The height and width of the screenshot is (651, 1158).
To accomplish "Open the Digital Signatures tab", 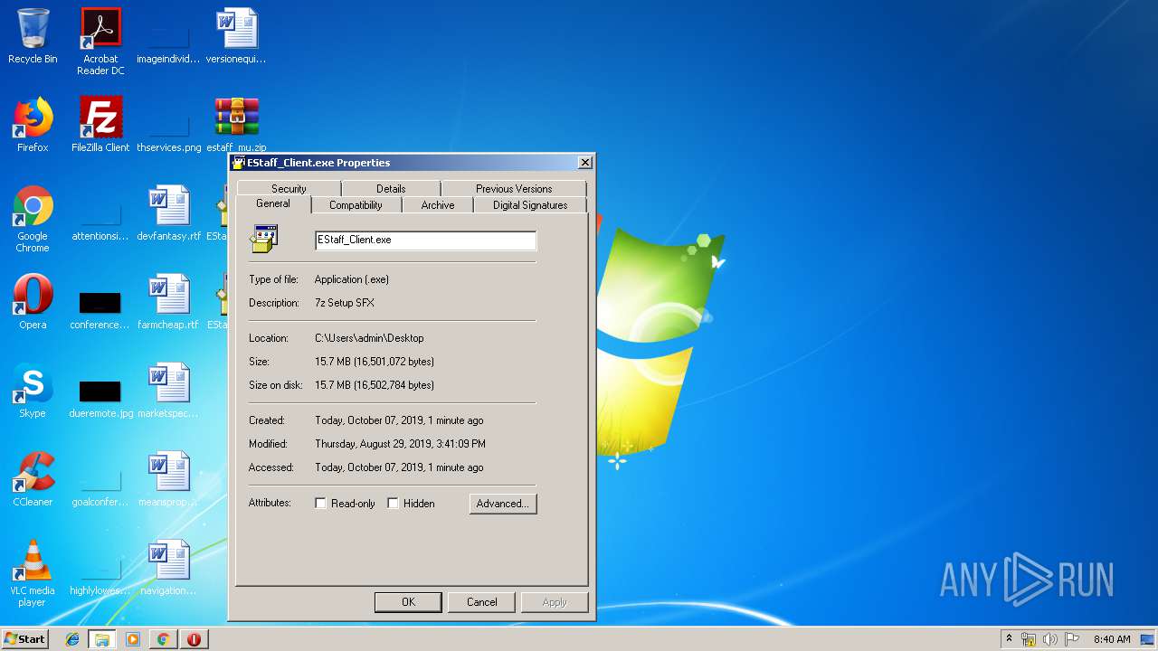I will [530, 205].
